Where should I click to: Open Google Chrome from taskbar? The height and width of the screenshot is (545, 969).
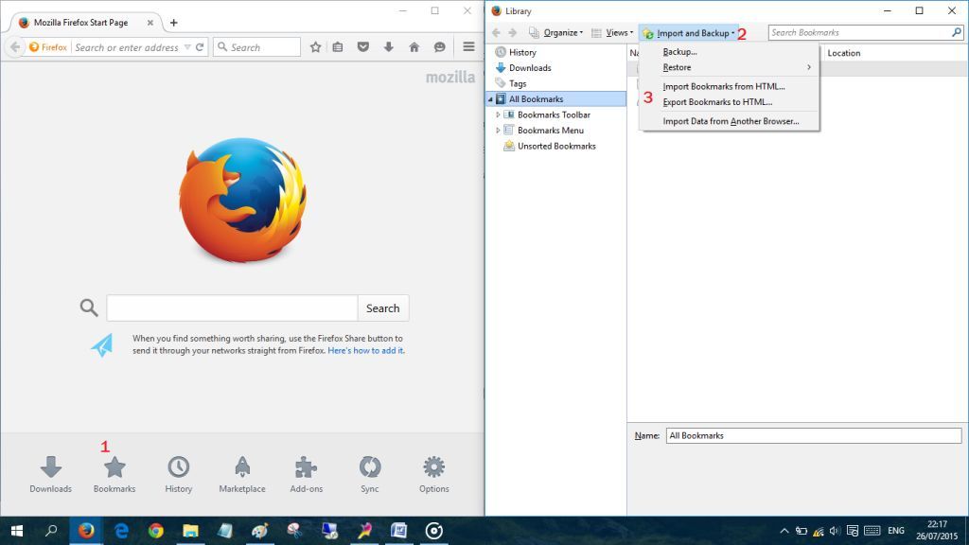pyautogui.click(x=156, y=531)
